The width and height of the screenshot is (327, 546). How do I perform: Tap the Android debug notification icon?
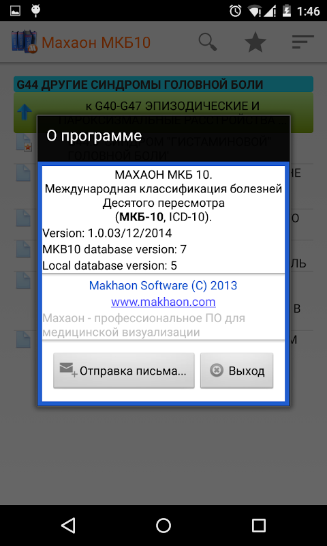click(35, 10)
